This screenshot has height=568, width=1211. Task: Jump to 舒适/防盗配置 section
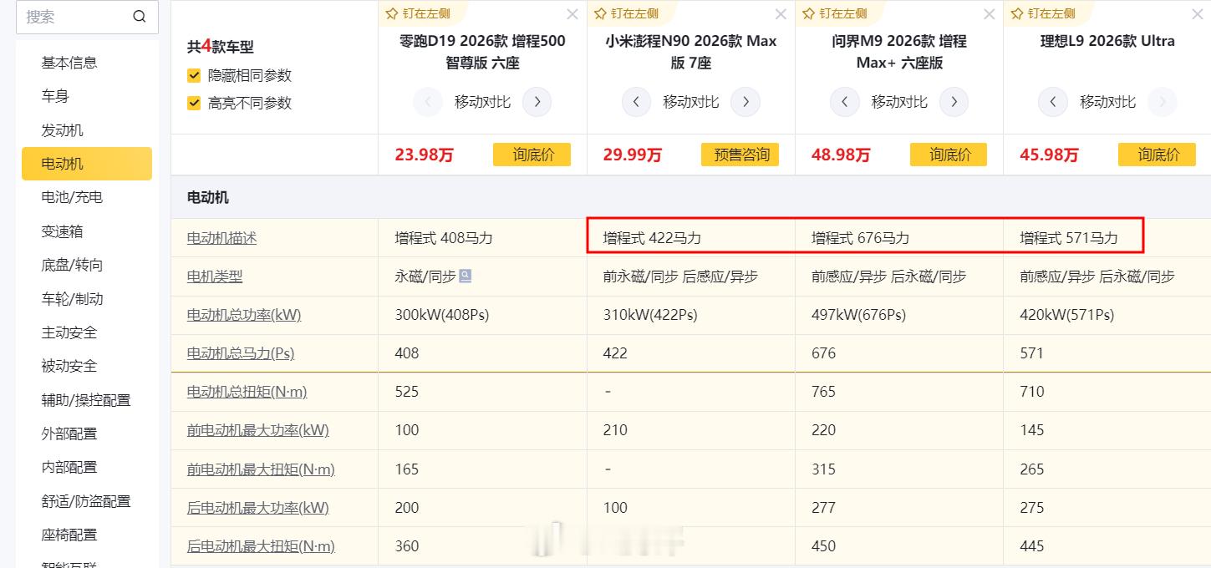[87, 501]
